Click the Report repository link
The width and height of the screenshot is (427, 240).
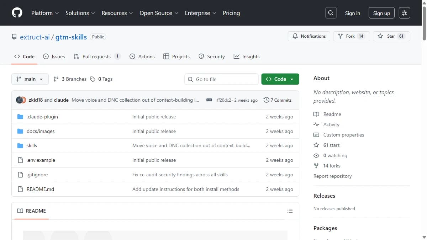(x=332, y=176)
